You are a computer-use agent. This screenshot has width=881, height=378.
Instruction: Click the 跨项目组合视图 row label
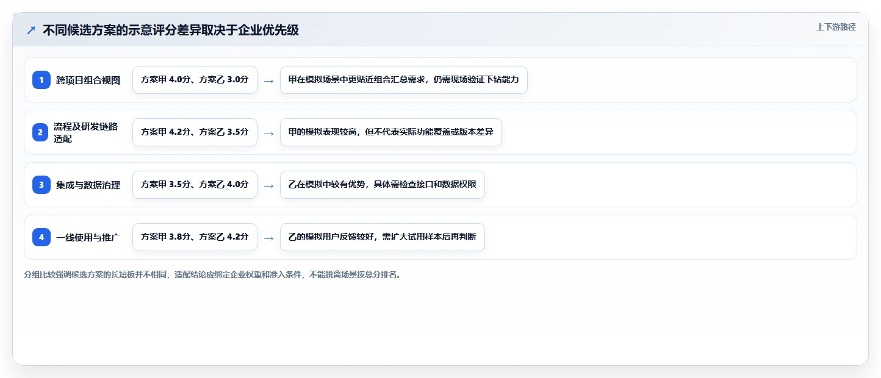[88, 80]
